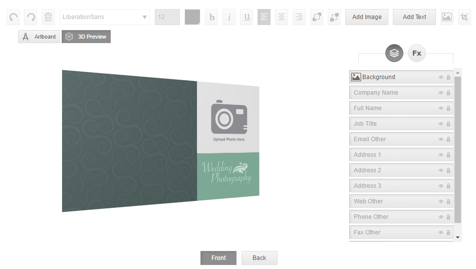Select the Phone Other layer
476x269 pixels.
click(x=401, y=217)
